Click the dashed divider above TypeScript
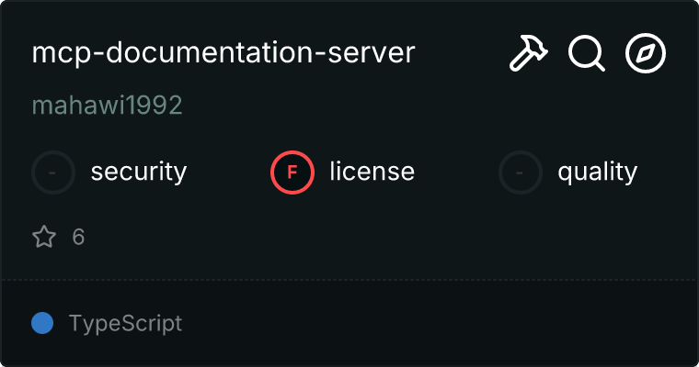Viewport: 699px width, 367px height. click(349, 279)
